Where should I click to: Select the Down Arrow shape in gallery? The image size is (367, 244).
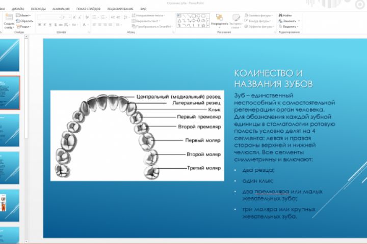(x=198, y=21)
